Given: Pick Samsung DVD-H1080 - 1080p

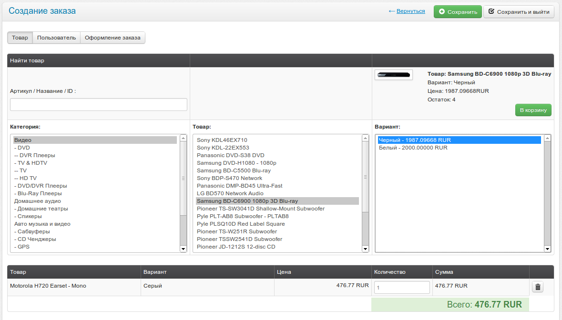Looking at the screenshot, I should (x=277, y=163).
